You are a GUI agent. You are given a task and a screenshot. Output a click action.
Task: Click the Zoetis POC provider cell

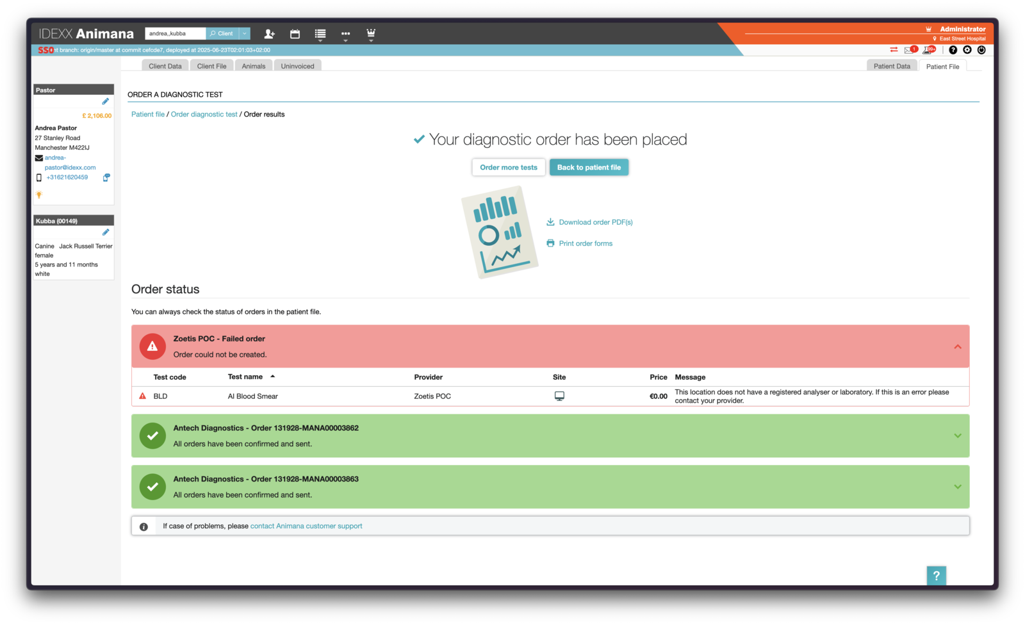click(x=432, y=396)
